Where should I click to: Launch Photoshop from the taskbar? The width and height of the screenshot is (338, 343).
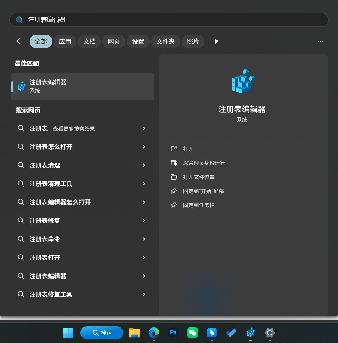click(x=173, y=333)
